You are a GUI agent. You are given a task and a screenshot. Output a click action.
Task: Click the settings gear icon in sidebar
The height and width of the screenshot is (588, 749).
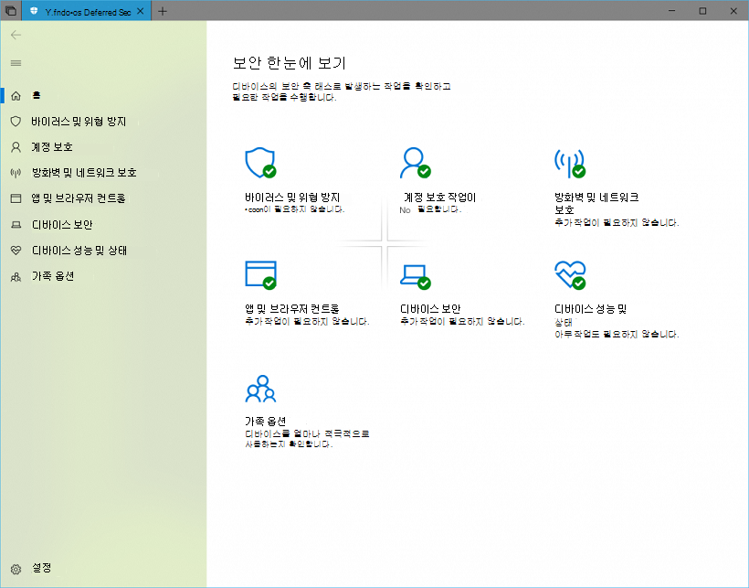15,568
